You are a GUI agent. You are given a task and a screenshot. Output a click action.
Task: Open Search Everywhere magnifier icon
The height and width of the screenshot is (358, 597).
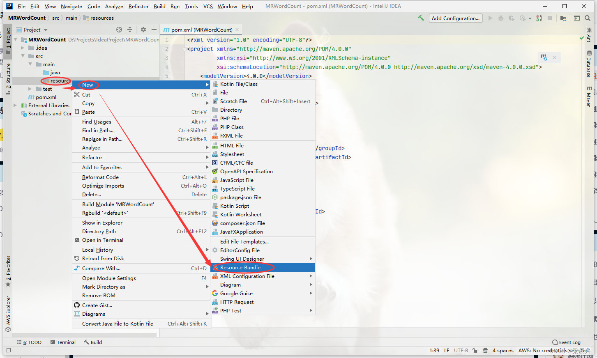[x=588, y=18]
